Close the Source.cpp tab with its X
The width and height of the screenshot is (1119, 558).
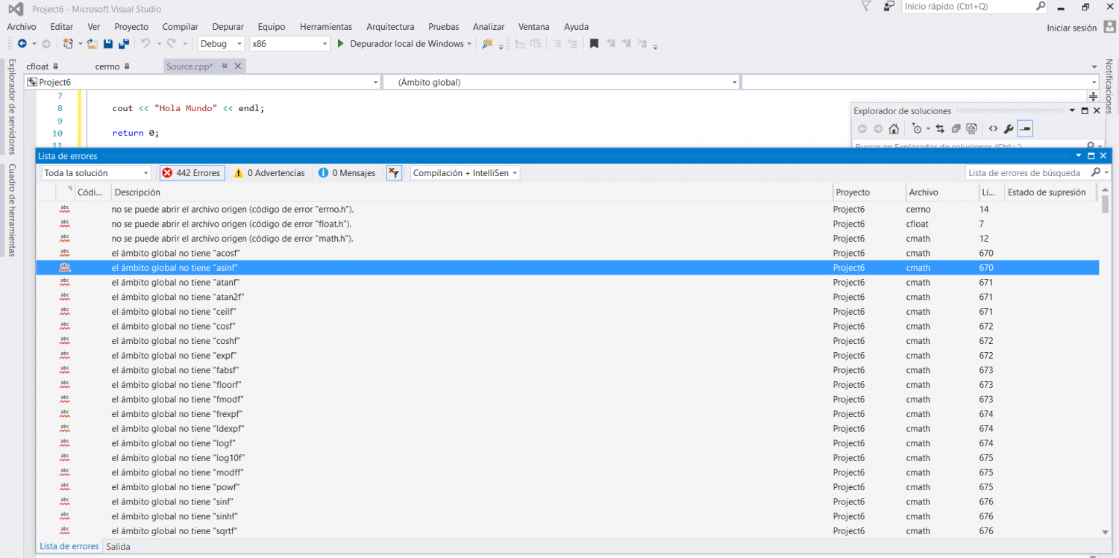(238, 66)
